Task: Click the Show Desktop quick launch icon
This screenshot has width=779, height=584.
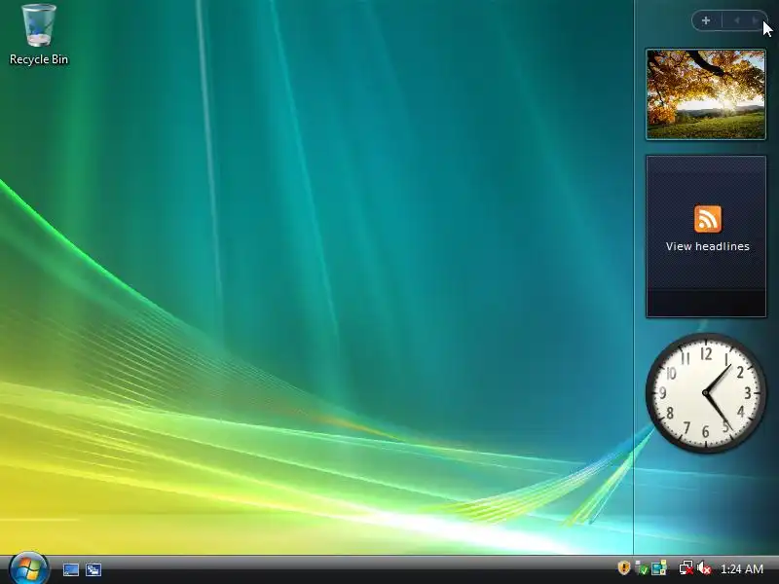Action: pyautogui.click(x=70, y=569)
